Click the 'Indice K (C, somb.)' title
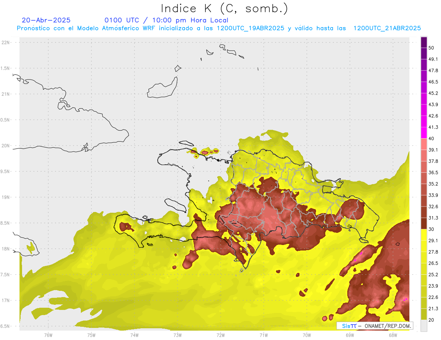Viewport: 441px width, 340px height. pyautogui.click(x=224, y=8)
